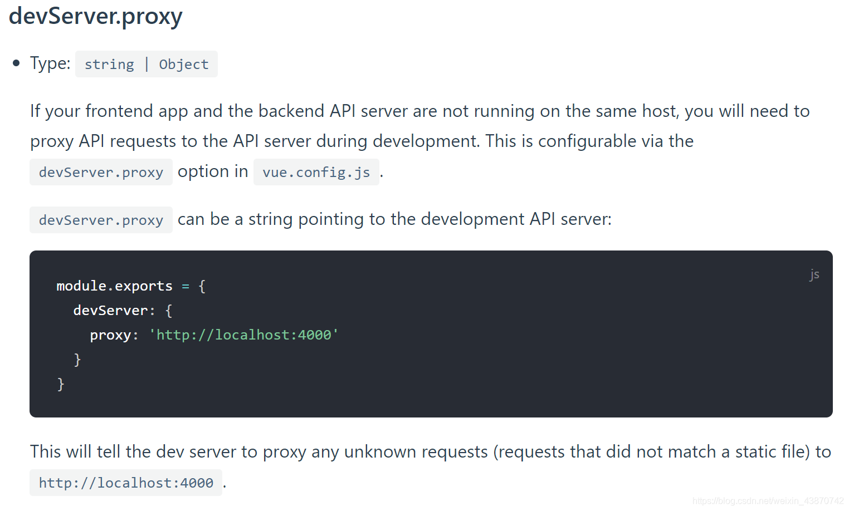Select the string | Object type badge
This screenshot has height=511, width=849.
tap(146, 63)
